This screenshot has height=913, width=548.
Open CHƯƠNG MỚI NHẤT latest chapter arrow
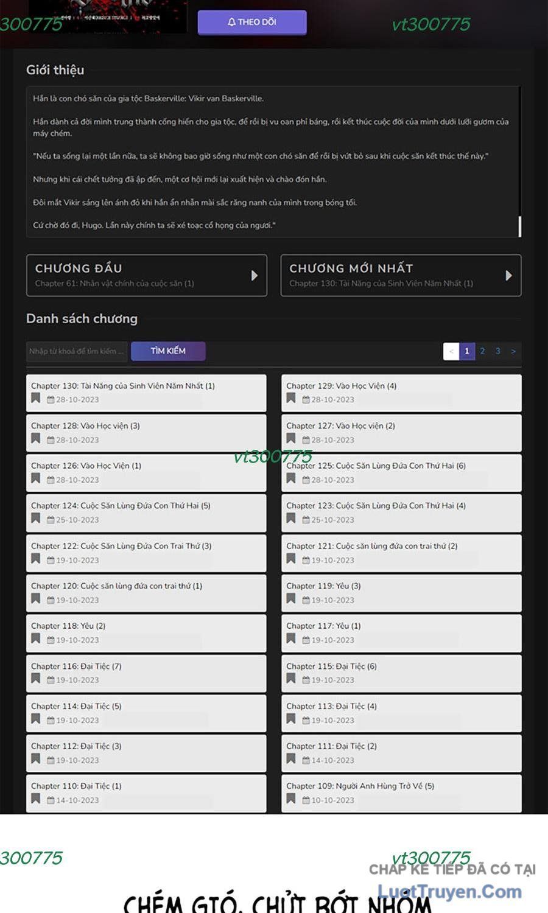(x=508, y=276)
